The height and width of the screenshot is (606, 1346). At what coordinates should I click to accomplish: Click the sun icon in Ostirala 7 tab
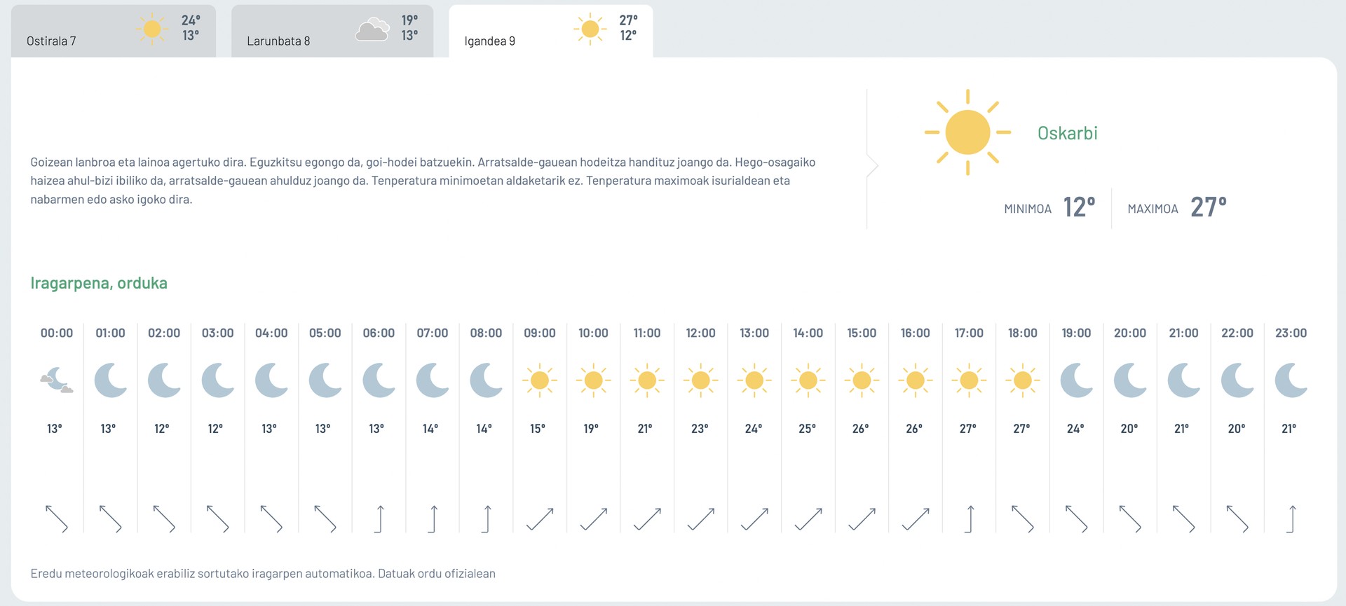click(152, 29)
